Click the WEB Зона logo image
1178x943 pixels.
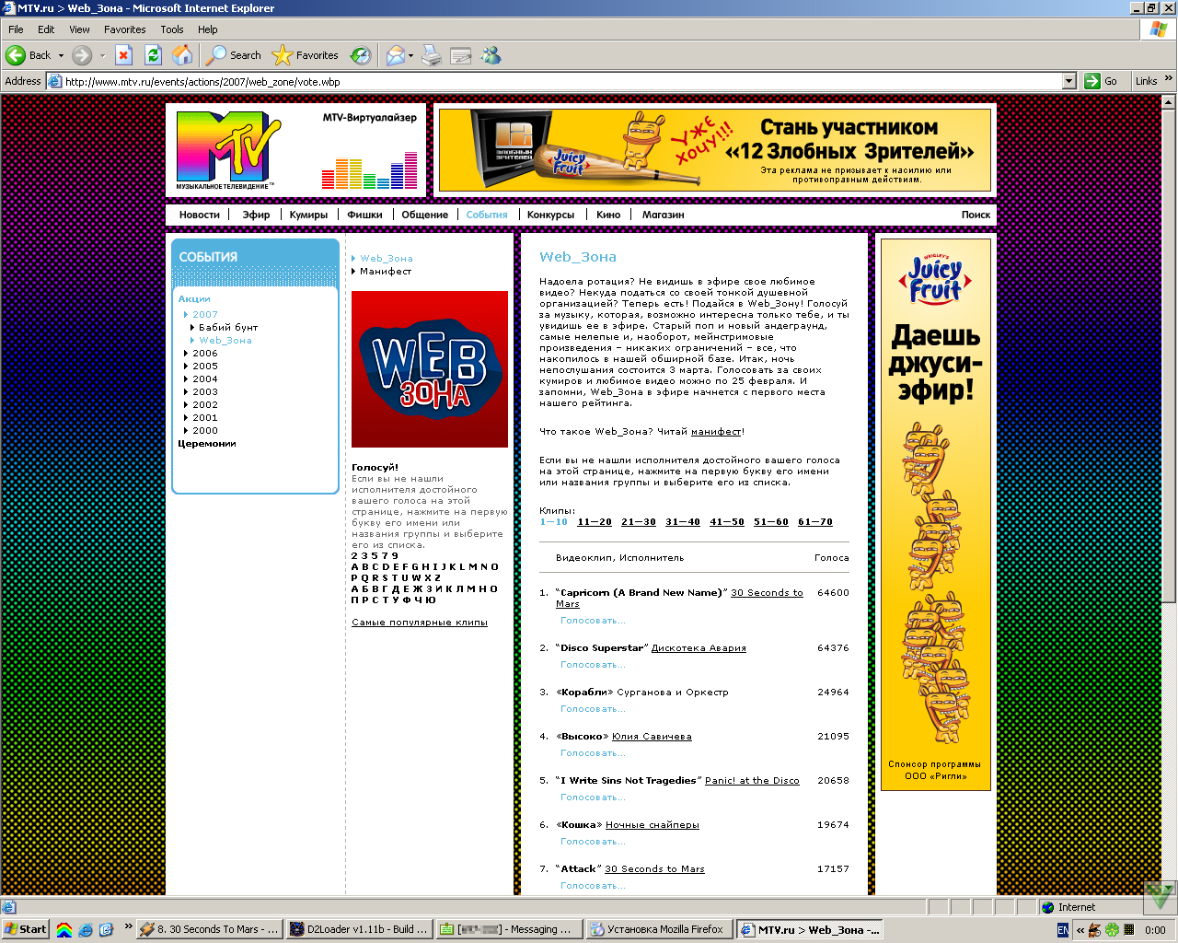click(430, 369)
